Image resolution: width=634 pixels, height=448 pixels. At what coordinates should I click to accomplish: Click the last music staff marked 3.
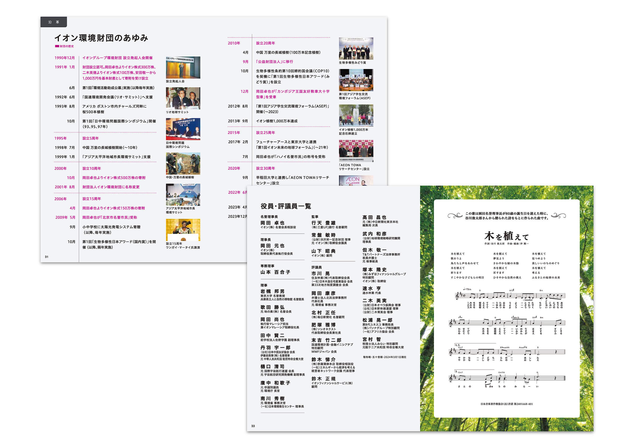click(x=507, y=378)
